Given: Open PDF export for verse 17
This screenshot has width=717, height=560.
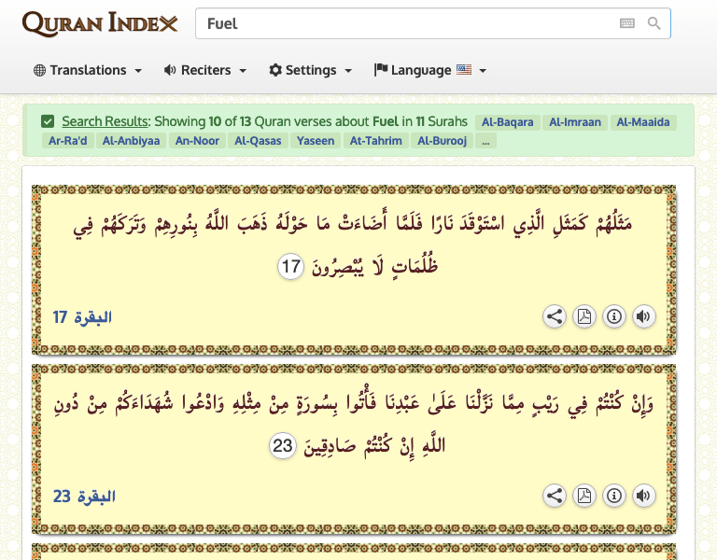Looking at the screenshot, I should (x=583, y=316).
